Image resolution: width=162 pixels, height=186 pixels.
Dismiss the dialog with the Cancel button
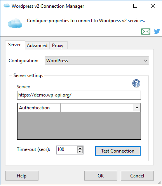coord(137,176)
